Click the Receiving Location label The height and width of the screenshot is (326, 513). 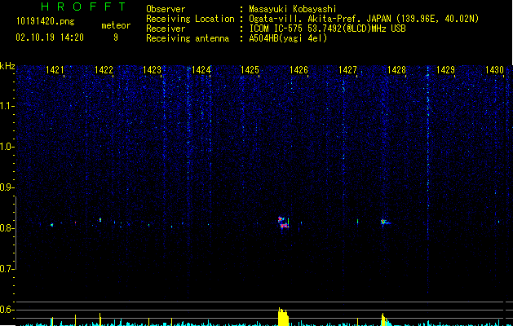(190, 19)
